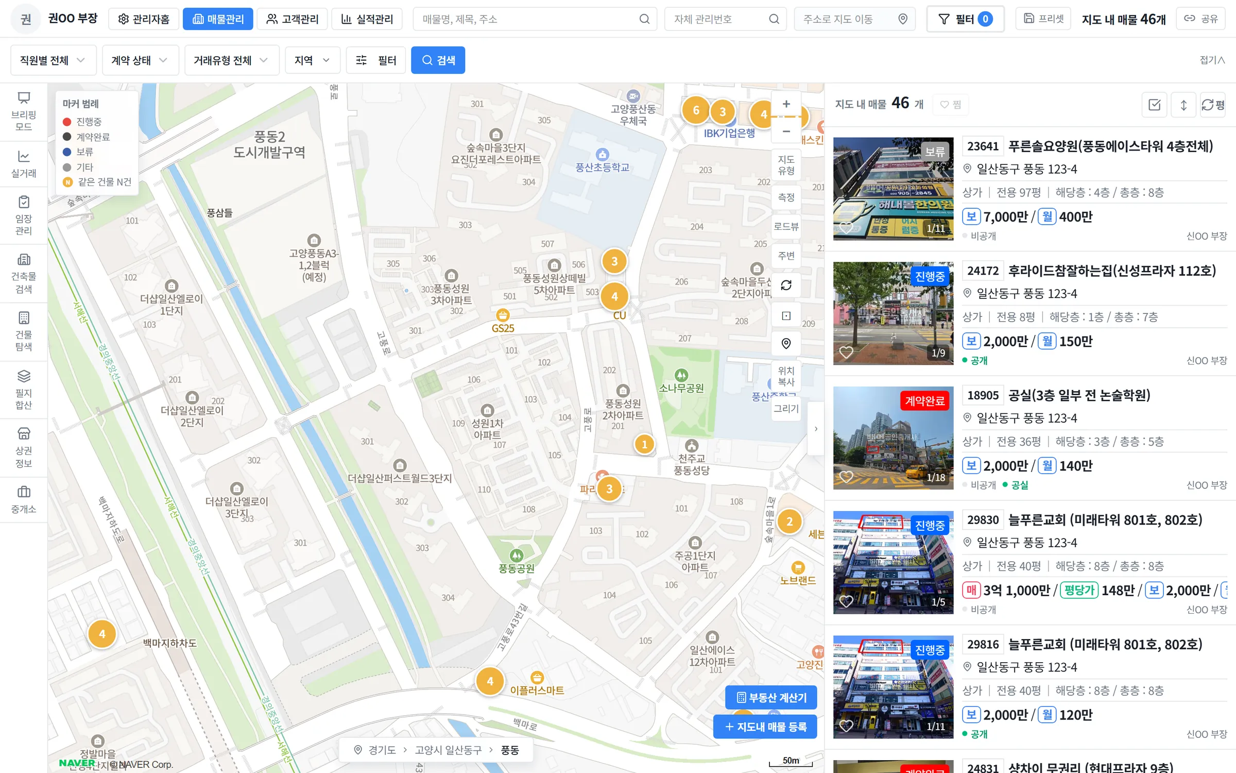
Task: Switch to 매물관리 tab
Action: pos(218,19)
